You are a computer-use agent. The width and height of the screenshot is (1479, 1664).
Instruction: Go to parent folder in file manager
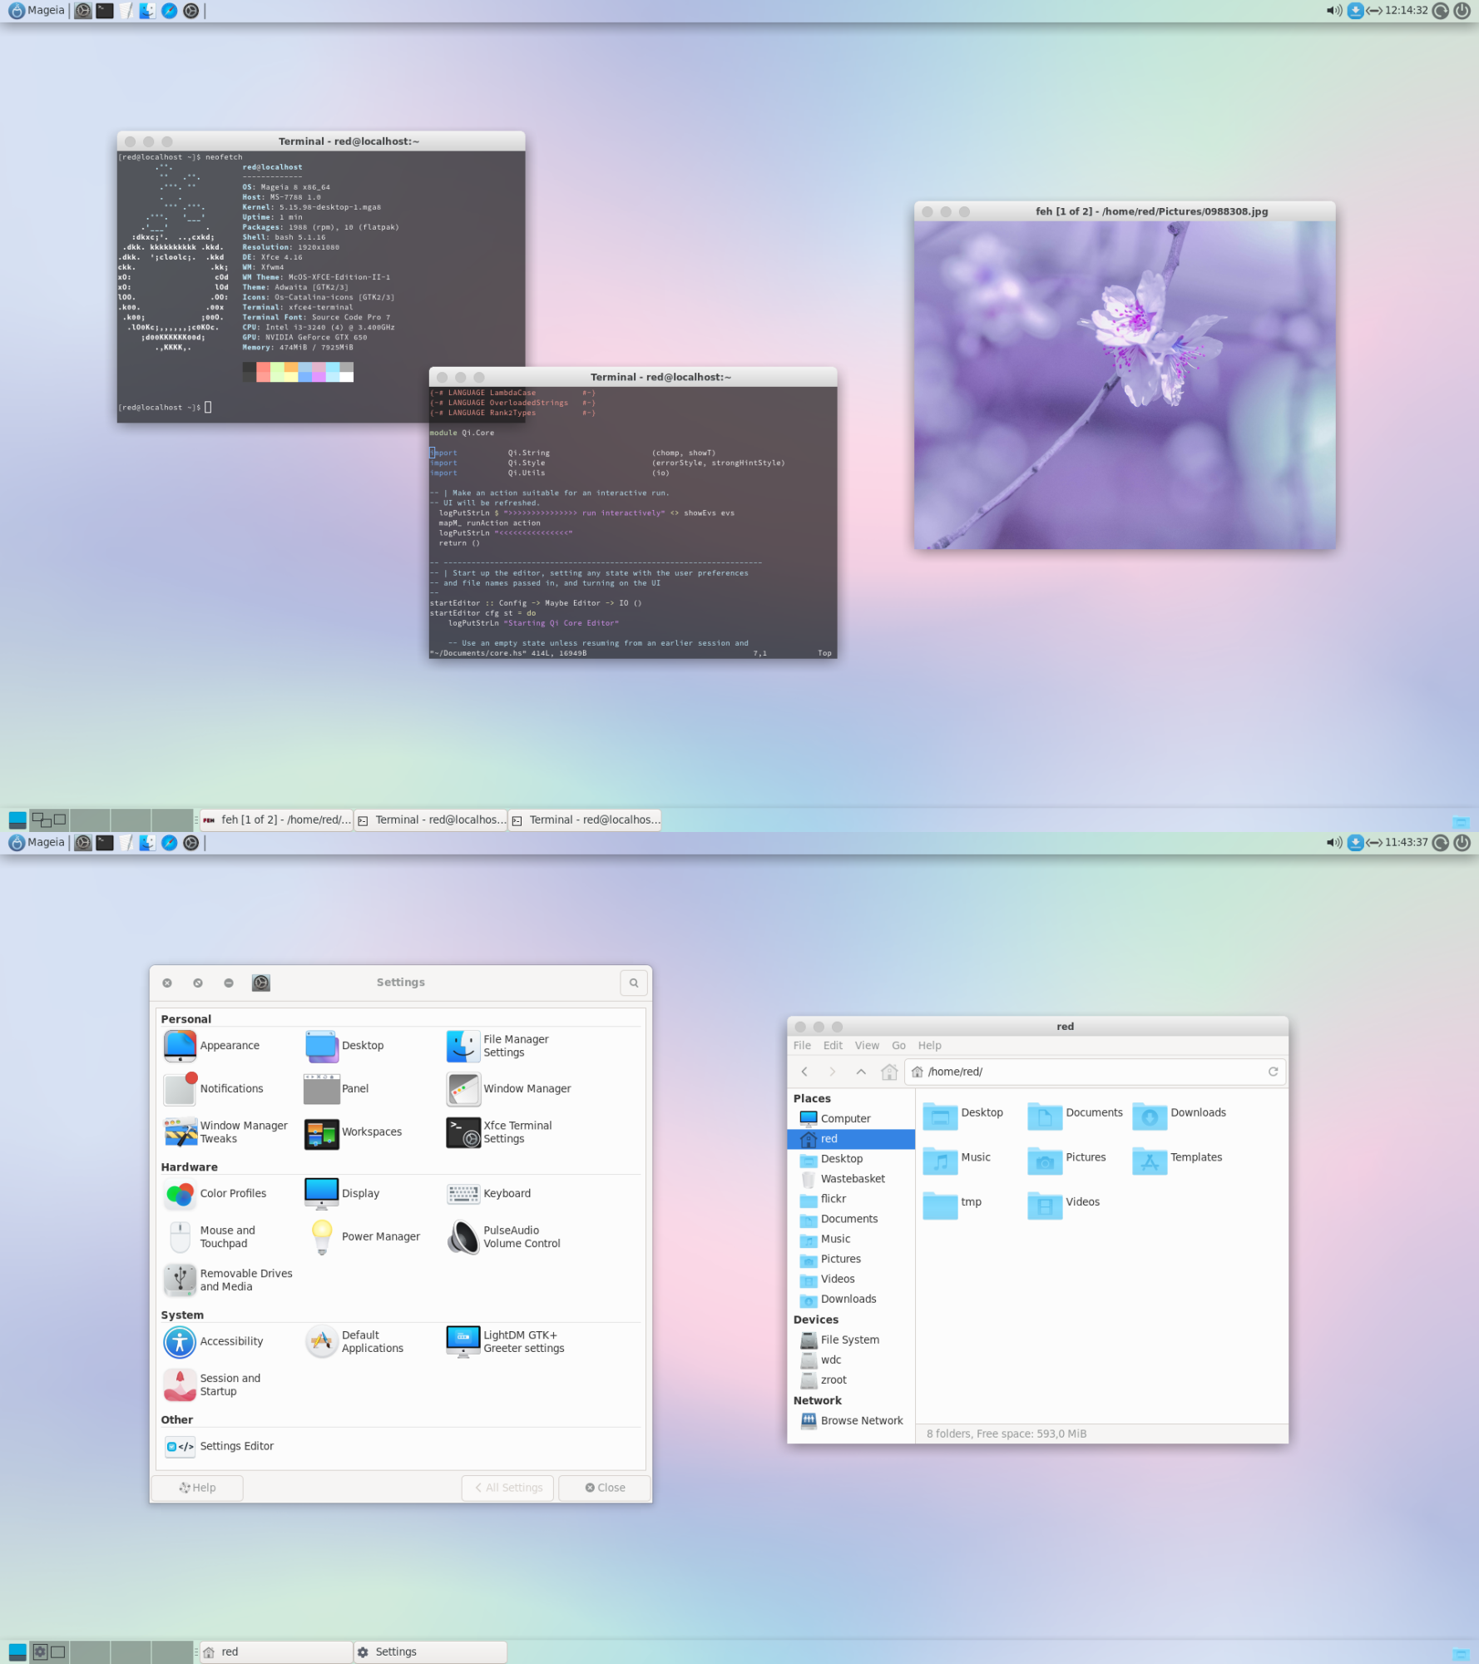pyautogui.click(x=861, y=1072)
